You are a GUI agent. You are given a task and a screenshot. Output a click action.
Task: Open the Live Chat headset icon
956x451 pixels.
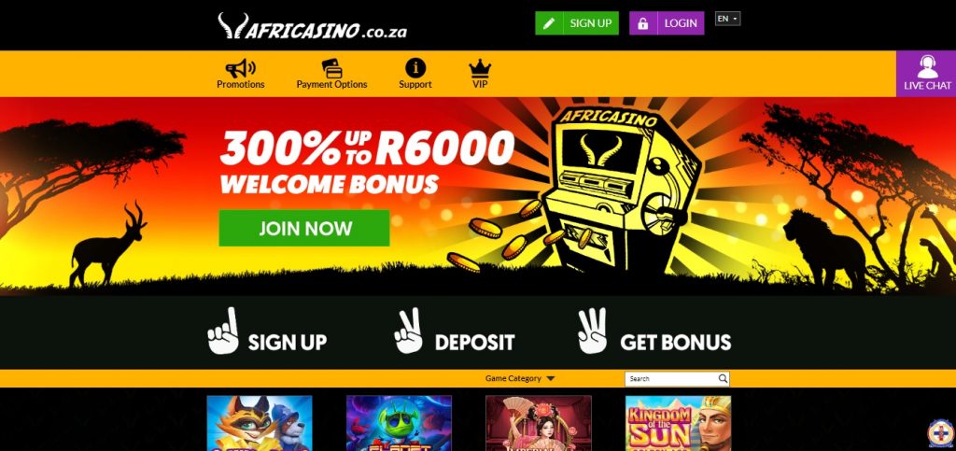pos(927,66)
